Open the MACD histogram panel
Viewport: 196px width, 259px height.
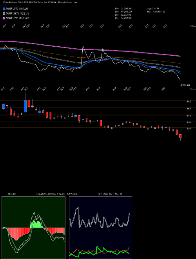(33, 228)
